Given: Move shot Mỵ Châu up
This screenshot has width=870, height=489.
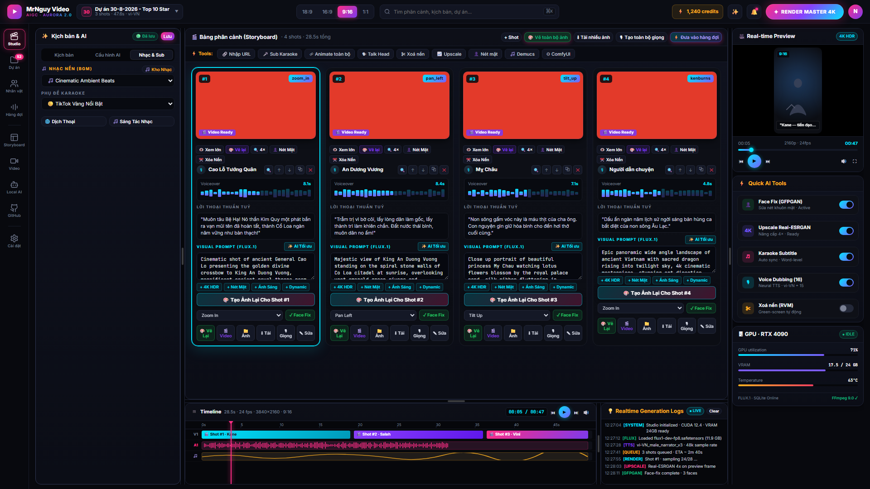Looking at the screenshot, I should pos(546,170).
